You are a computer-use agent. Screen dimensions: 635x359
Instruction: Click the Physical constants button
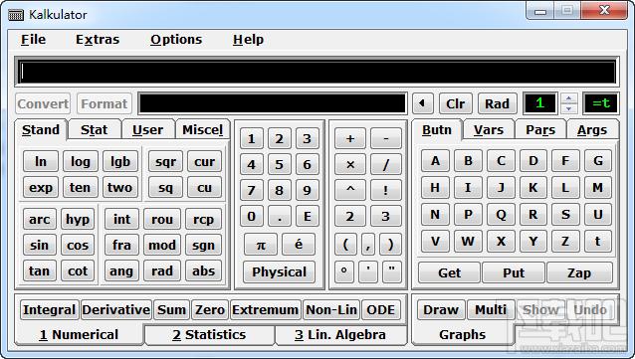(x=279, y=271)
